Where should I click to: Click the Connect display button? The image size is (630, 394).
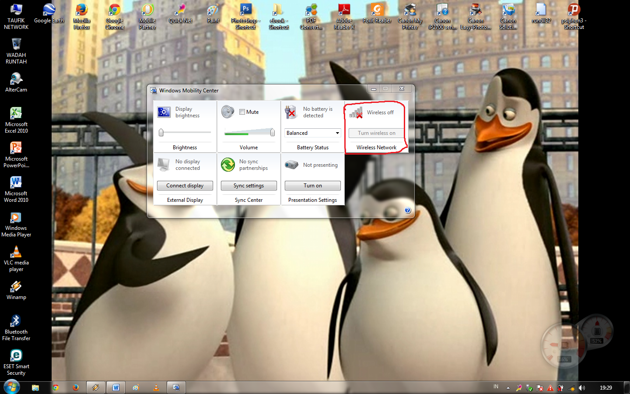click(185, 186)
